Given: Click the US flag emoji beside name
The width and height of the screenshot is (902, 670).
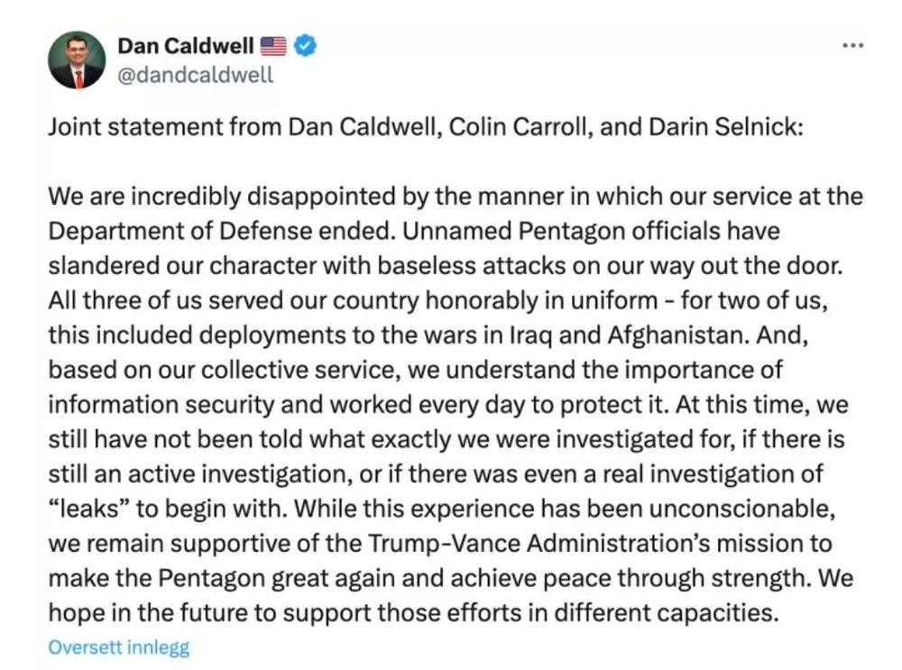Looking at the screenshot, I should pyautogui.click(x=272, y=45).
